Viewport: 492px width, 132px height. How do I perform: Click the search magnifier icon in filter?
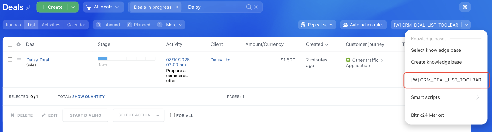coord(249,7)
